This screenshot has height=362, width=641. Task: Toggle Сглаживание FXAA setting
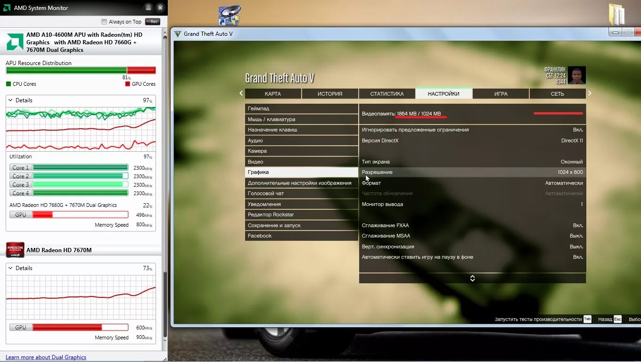click(472, 225)
